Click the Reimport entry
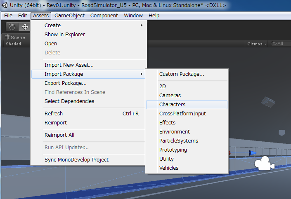This screenshot has height=199, width=291. tap(89, 123)
